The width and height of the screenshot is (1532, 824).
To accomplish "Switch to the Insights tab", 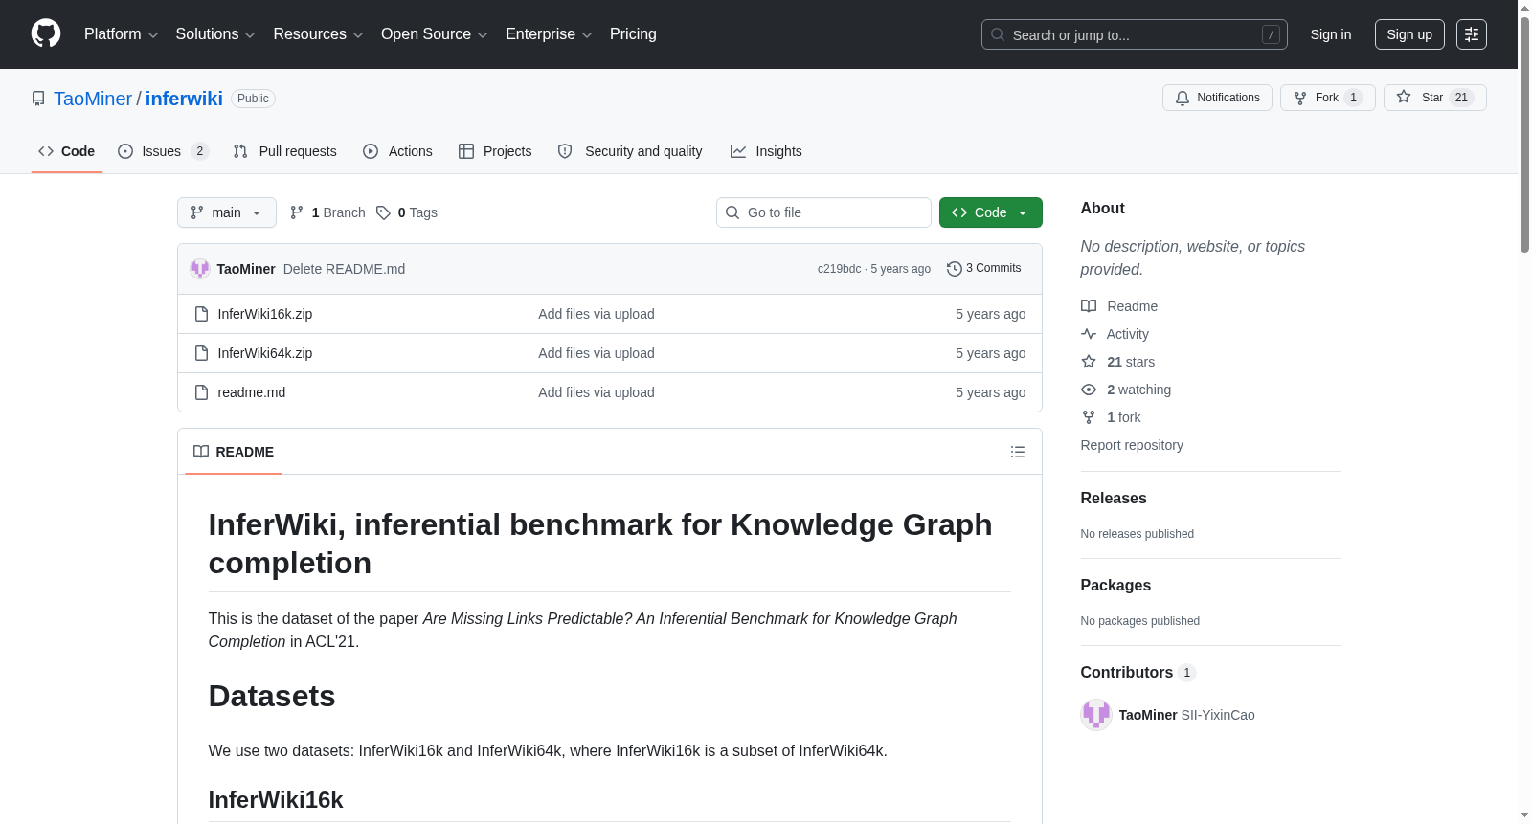I will coord(766,151).
